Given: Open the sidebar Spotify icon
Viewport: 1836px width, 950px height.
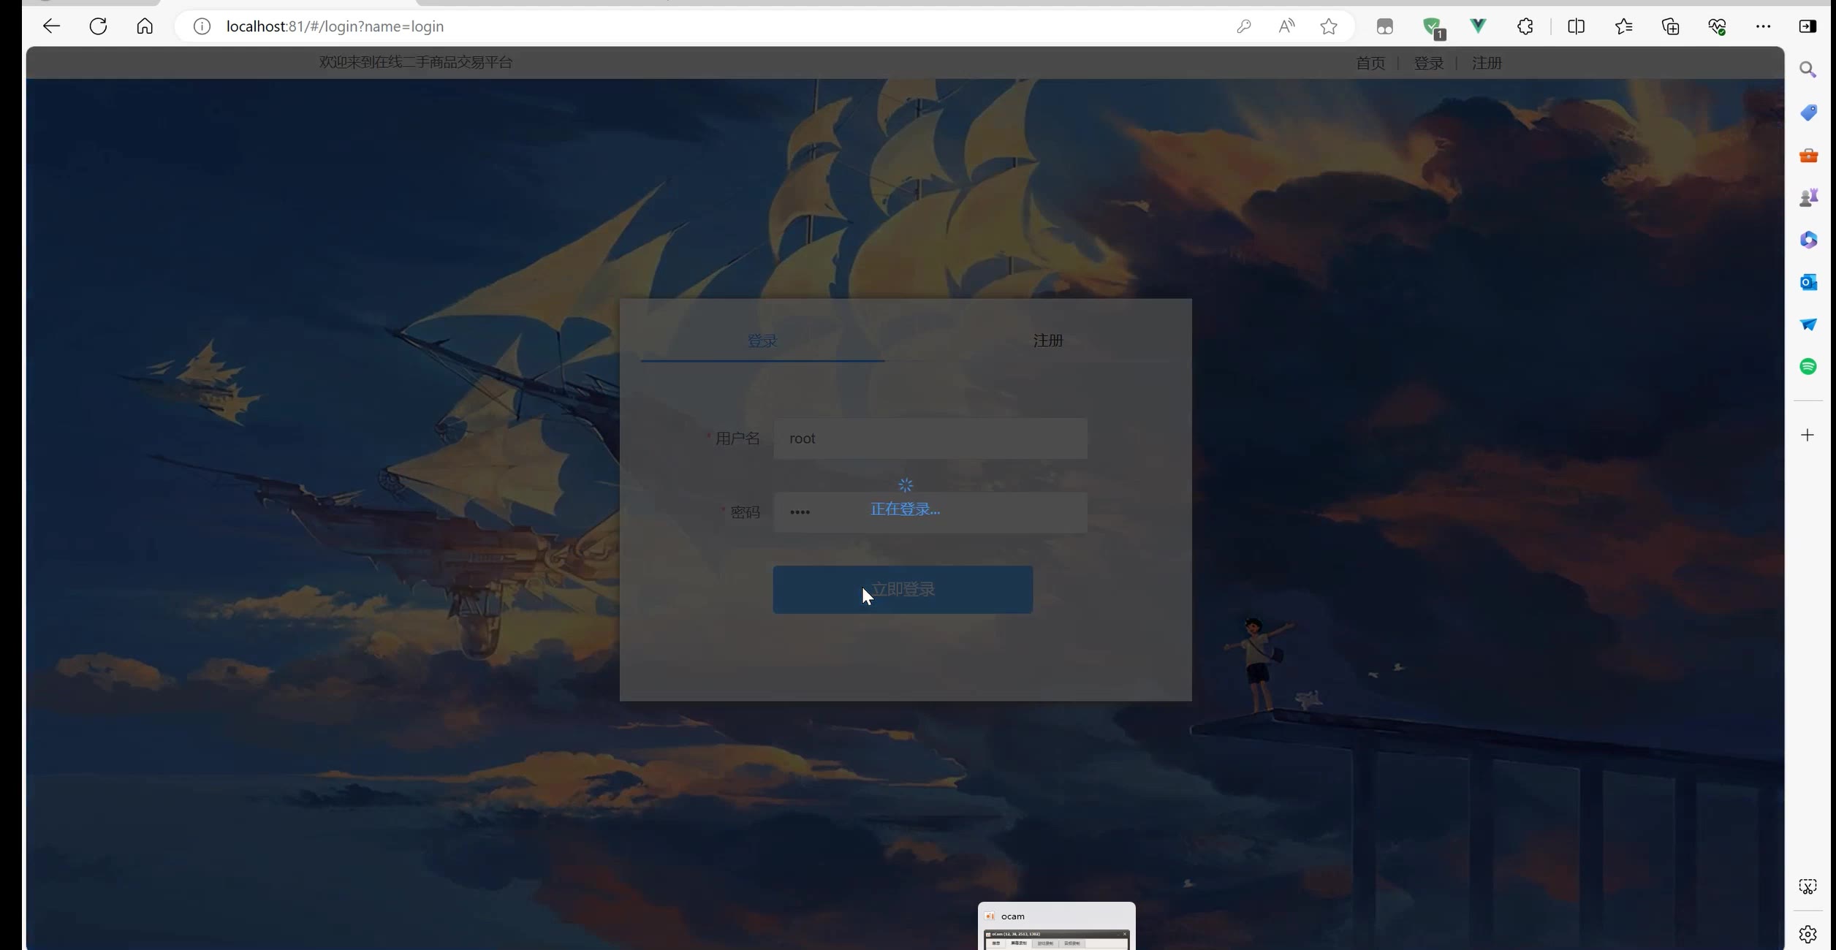Looking at the screenshot, I should (x=1808, y=366).
